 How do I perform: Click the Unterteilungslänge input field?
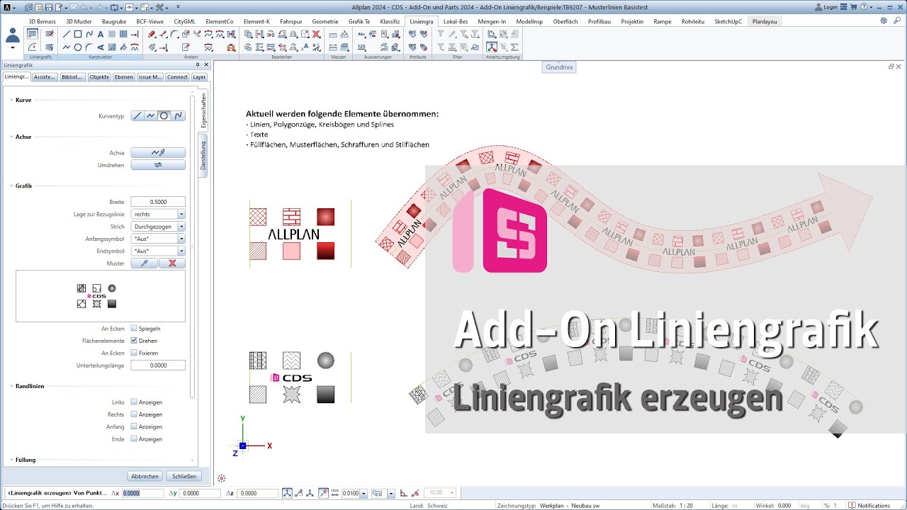click(158, 365)
